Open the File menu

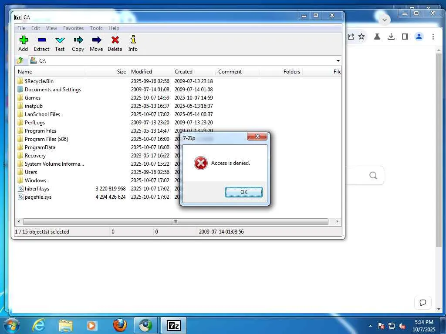coord(21,28)
